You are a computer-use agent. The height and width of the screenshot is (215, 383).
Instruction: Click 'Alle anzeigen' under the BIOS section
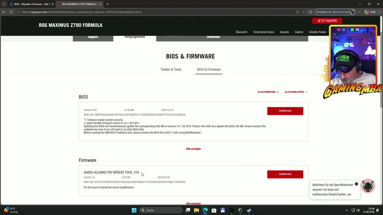193,149
